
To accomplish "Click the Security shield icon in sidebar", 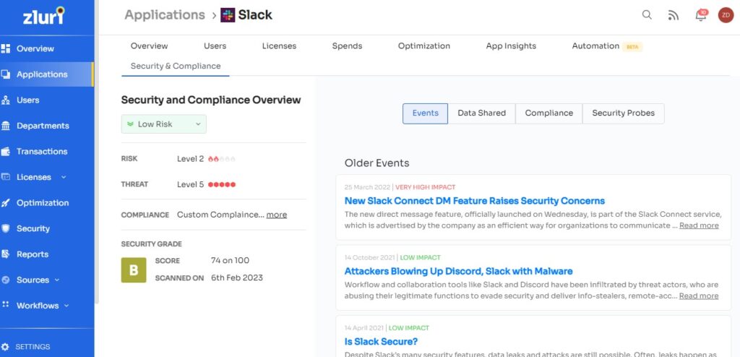I will pyautogui.click(x=6, y=228).
